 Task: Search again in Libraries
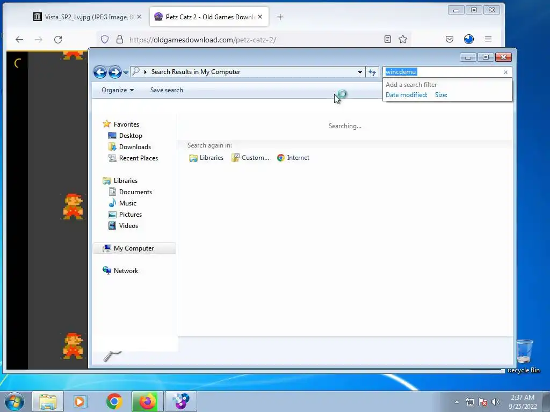(x=206, y=158)
